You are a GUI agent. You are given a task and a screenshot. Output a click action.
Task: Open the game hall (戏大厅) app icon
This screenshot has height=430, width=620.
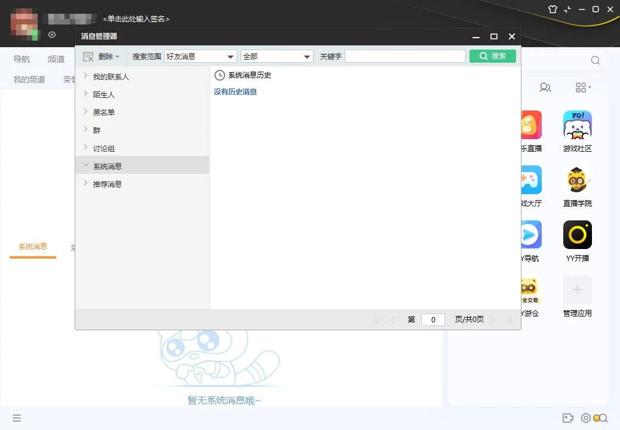[532, 180]
